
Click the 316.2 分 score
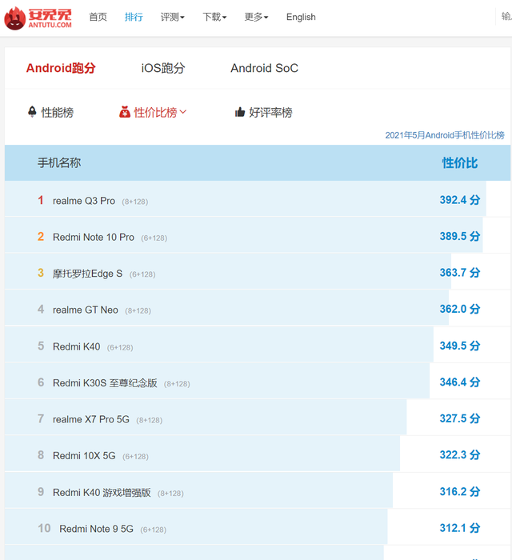point(460,491)
